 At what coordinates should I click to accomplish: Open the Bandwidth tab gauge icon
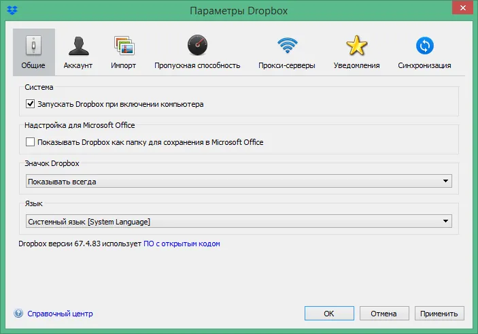pos(197,45)
